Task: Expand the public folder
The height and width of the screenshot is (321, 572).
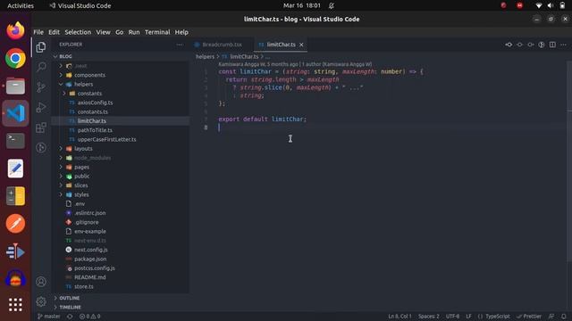Action: click(81, 177)
